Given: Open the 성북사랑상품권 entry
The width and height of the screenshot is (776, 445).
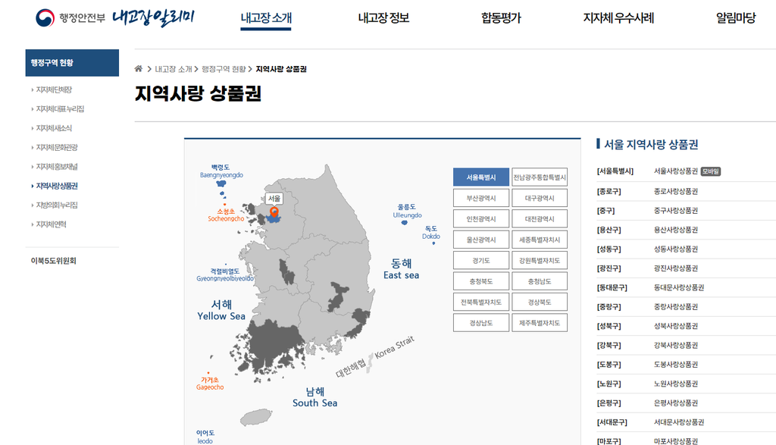Looking at the screenshot, I should point(675,326).
